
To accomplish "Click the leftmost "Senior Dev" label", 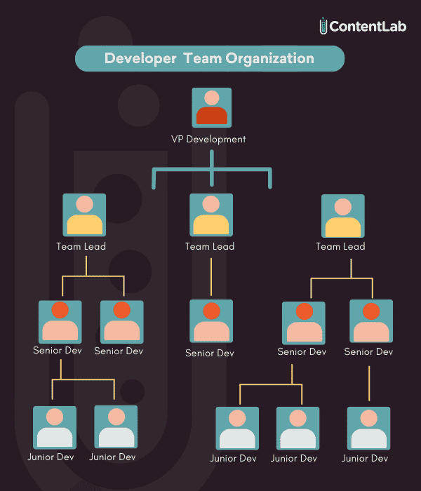I will tap(58, 351).
